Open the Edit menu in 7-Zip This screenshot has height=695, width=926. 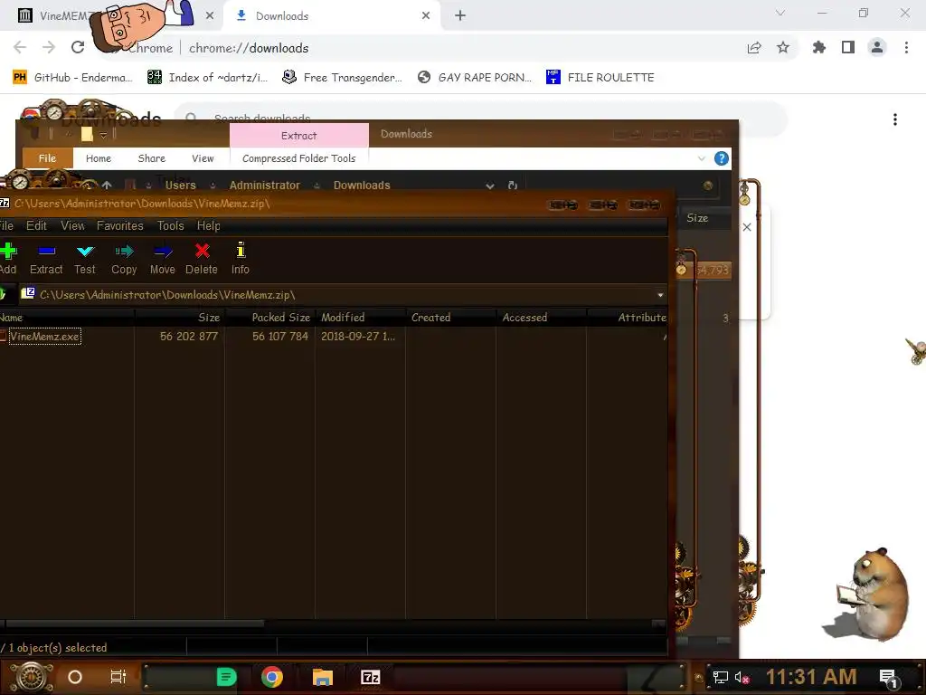pos(36,225)
